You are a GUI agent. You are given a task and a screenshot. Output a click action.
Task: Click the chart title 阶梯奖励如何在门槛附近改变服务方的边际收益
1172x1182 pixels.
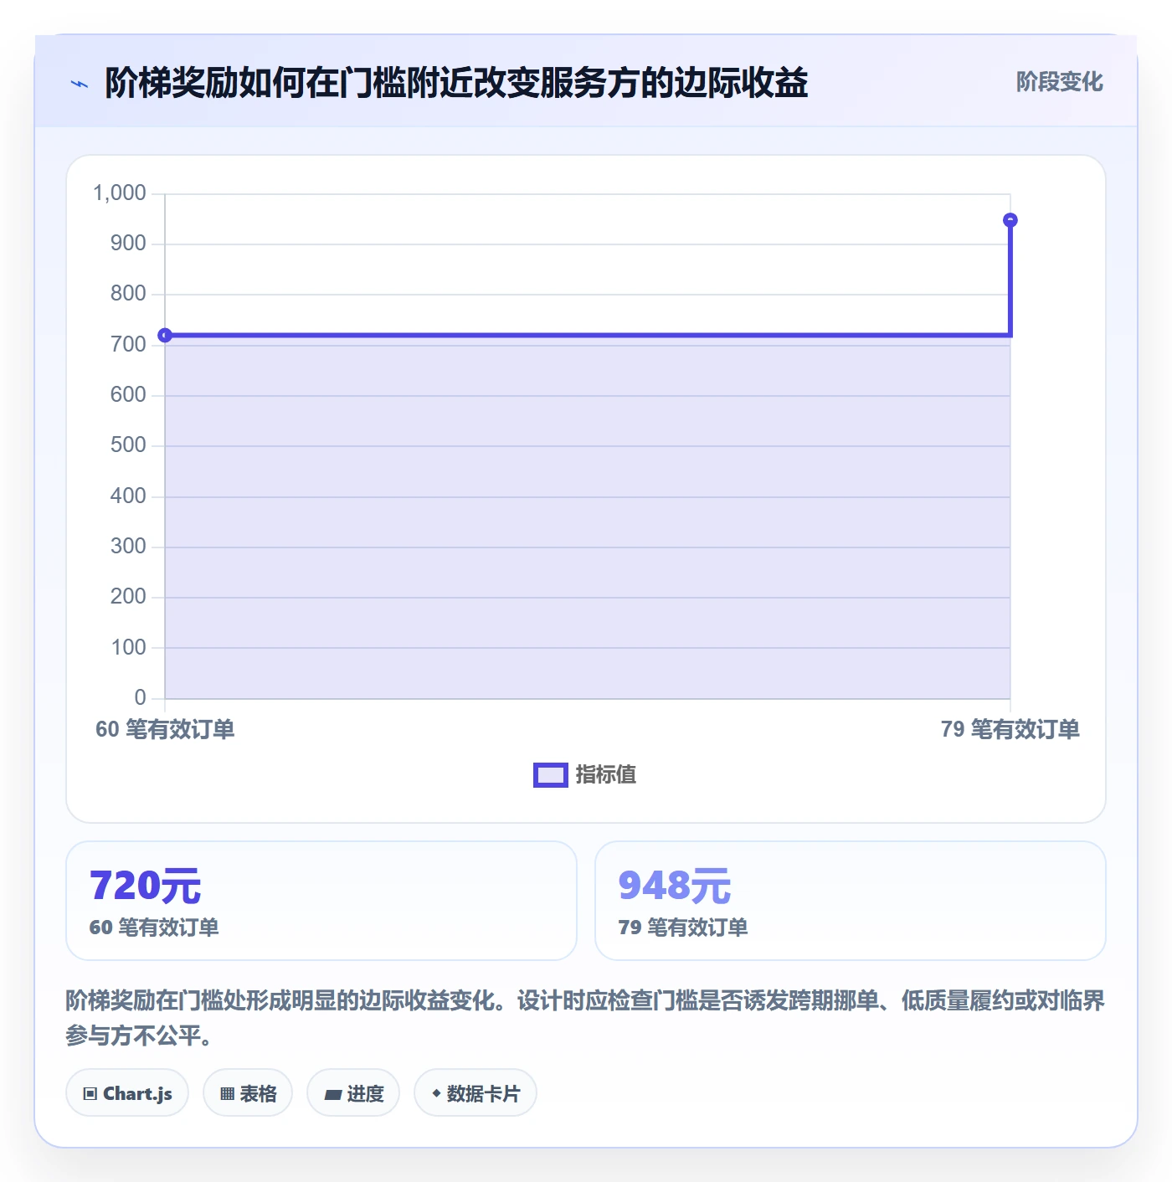[456, 83]
